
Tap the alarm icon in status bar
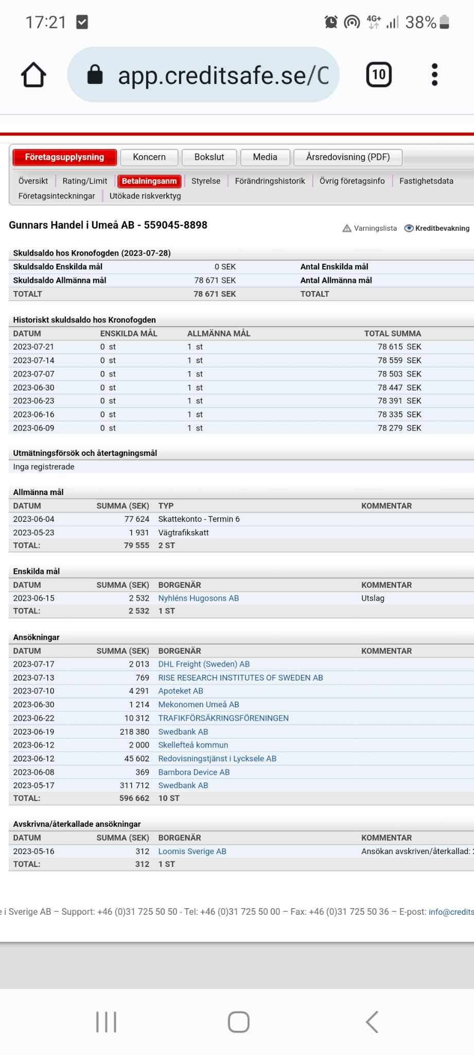pos(331,22)
